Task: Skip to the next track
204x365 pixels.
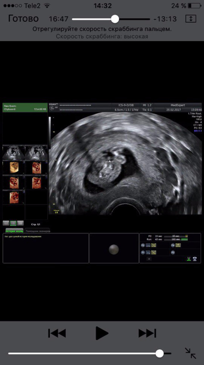Action: [147, 333]
